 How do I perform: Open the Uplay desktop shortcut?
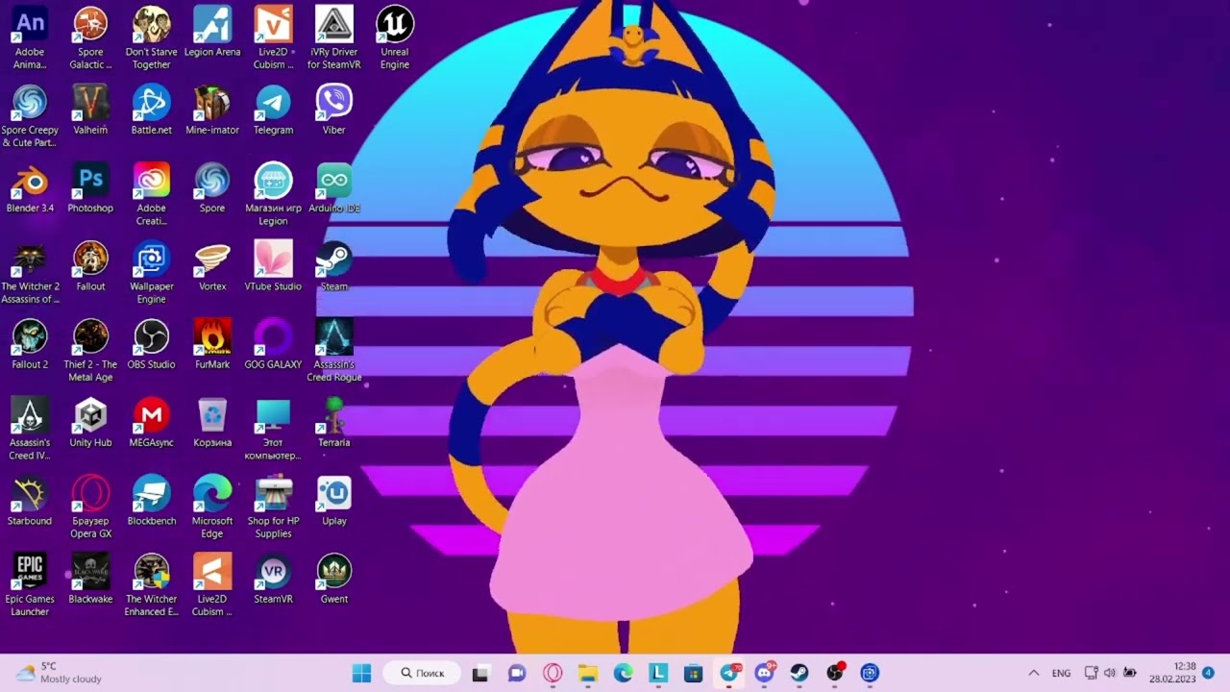point(333,502)
